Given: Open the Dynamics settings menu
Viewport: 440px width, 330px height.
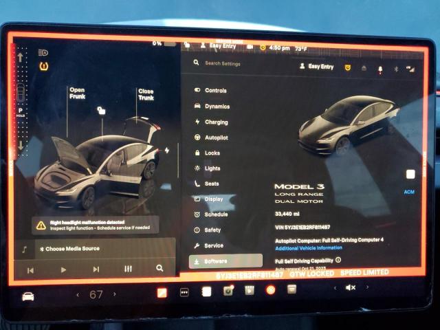Looking at the screenshot, I should [x=212, y=106].
